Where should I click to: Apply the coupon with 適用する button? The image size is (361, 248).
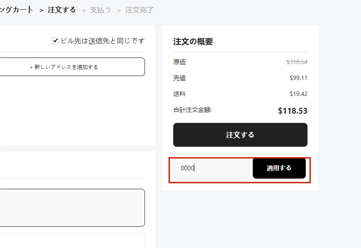click(279, 168)
